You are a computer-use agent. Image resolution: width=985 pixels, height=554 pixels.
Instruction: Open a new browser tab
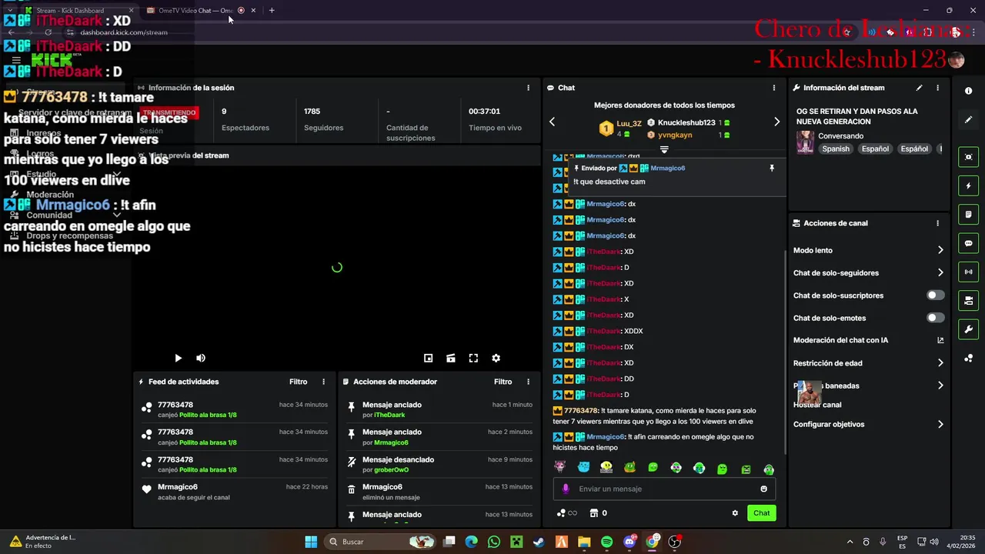tap(272, 11)
